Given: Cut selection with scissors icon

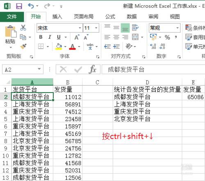Looking at the screenshot, I should (x=23, y=28).
